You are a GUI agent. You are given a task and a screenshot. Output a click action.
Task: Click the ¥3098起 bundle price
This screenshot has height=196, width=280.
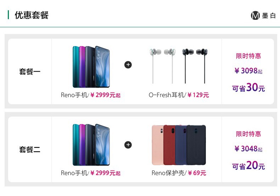click(x=248, y=71)
